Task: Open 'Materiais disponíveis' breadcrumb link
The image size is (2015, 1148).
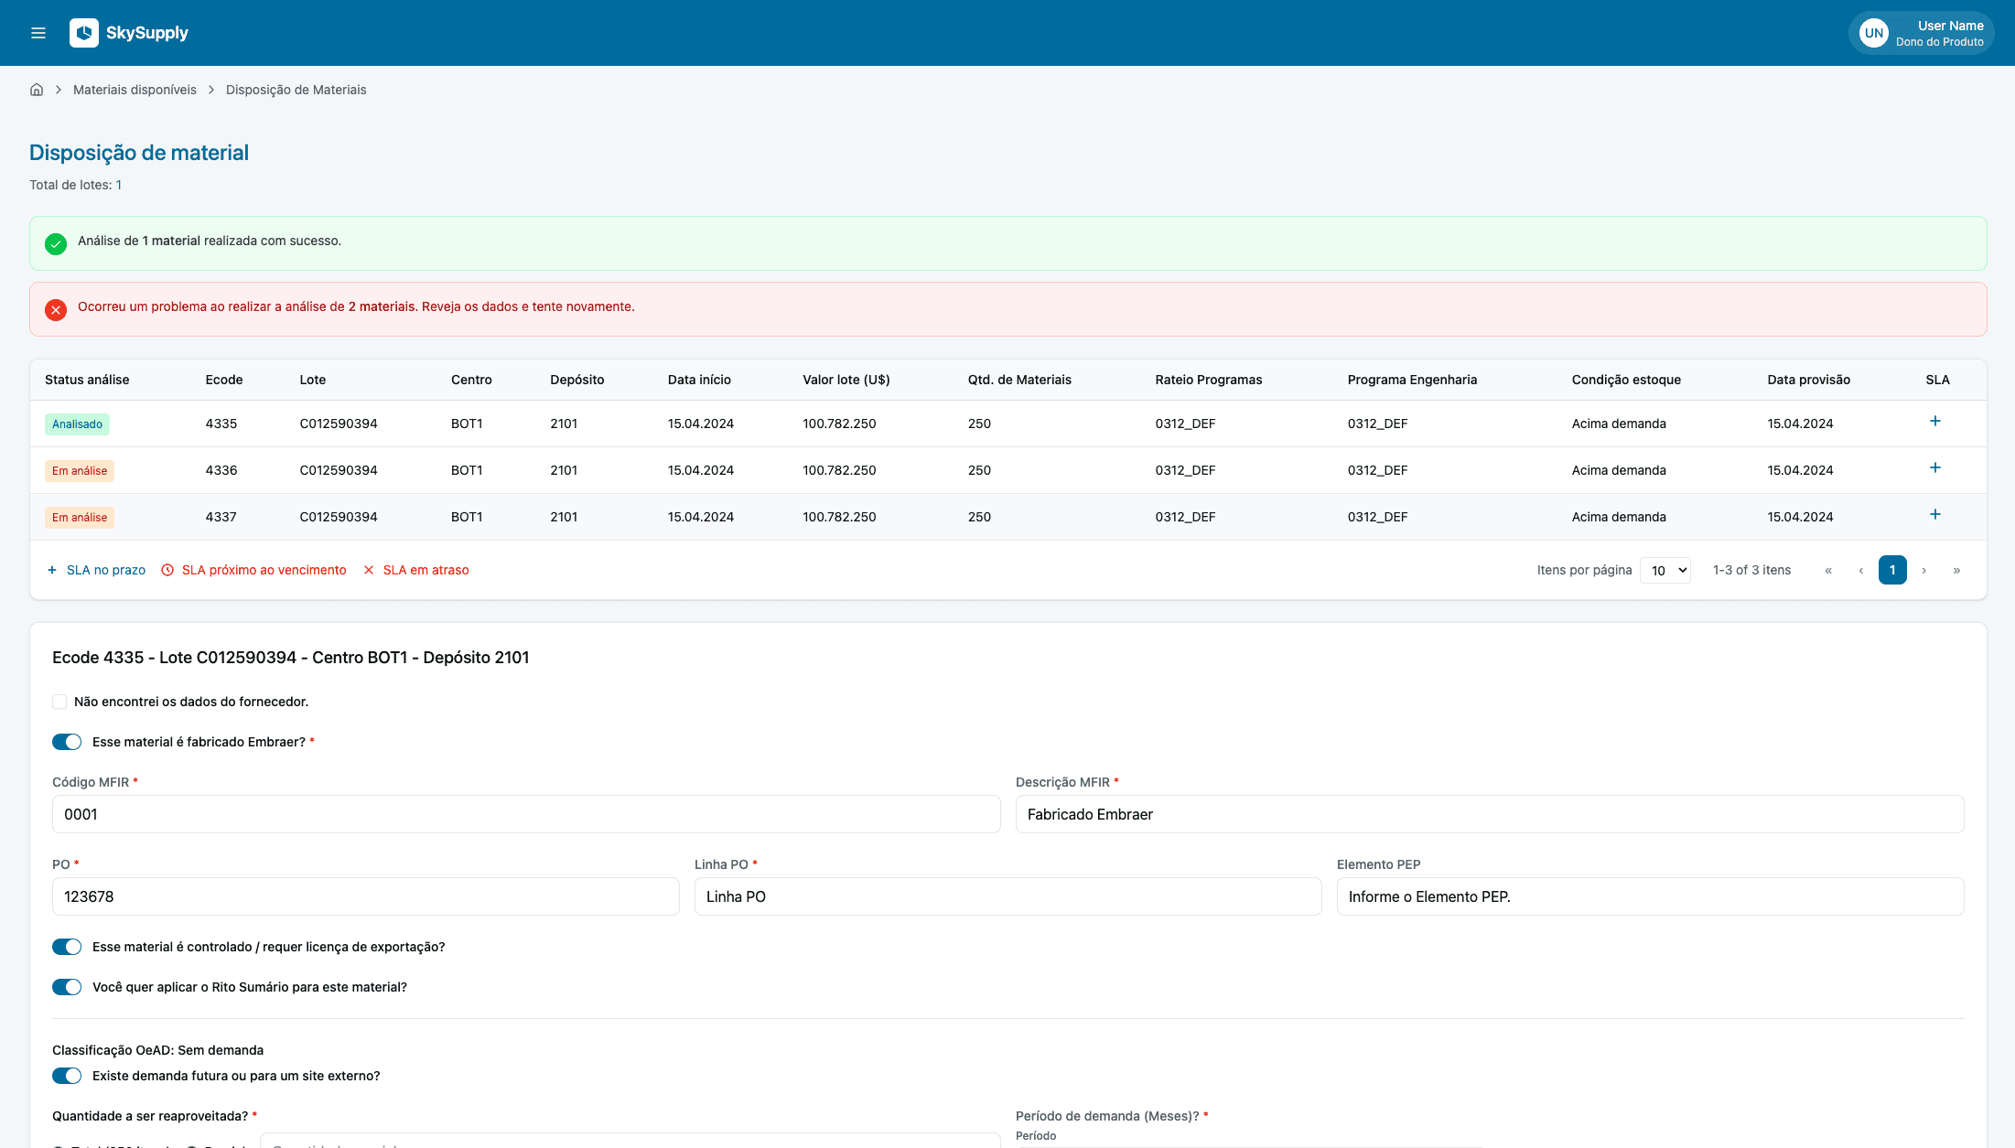Action: click(x=135, y=90)
